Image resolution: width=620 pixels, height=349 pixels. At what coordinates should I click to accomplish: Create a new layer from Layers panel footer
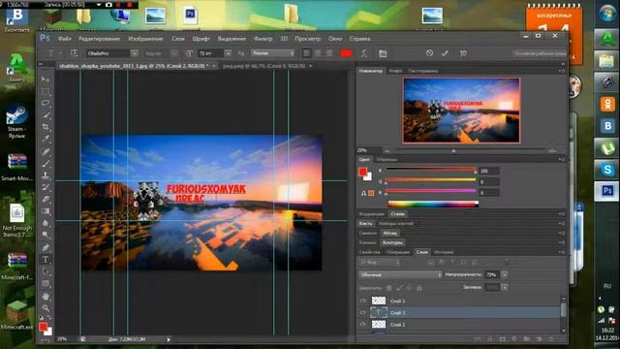pos(539,339)
